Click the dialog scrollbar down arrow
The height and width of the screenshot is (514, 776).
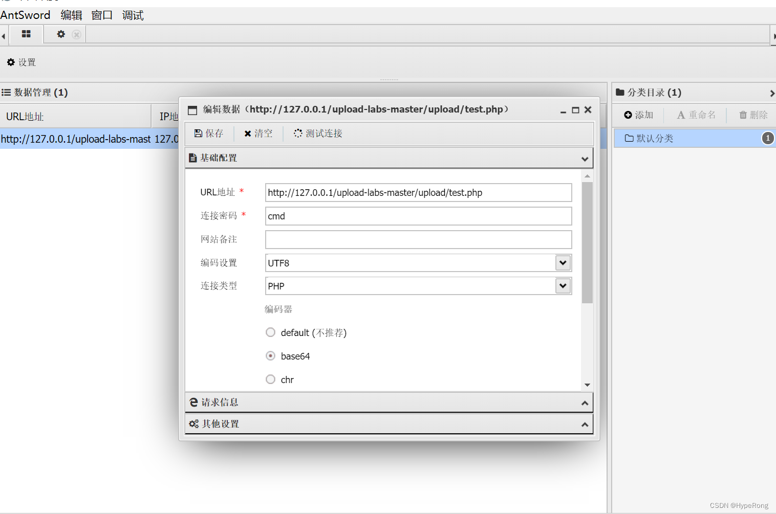(587, 385)
